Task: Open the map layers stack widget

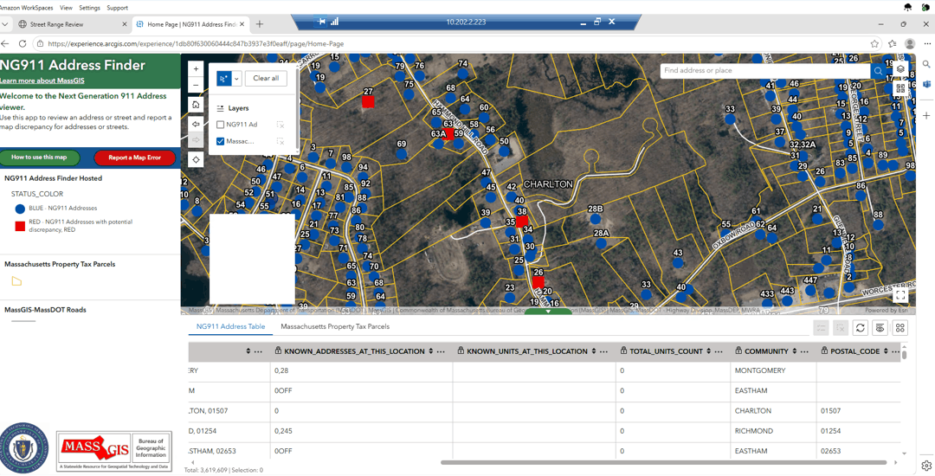Action: coord(900,69)
